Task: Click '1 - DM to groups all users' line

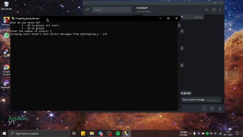Action: click(x=40, y=25)
